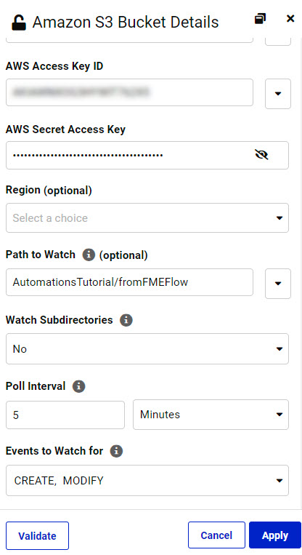Open dropdown arrow beside AWS Access Key ID

pos(278,93)
